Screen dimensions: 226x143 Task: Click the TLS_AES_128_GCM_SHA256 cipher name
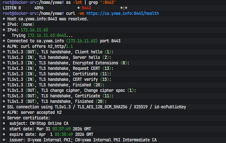130,107
